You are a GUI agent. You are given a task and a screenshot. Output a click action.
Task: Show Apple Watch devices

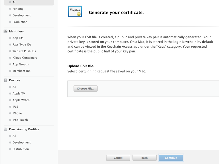pyautogui.click(x=21, y=100)
